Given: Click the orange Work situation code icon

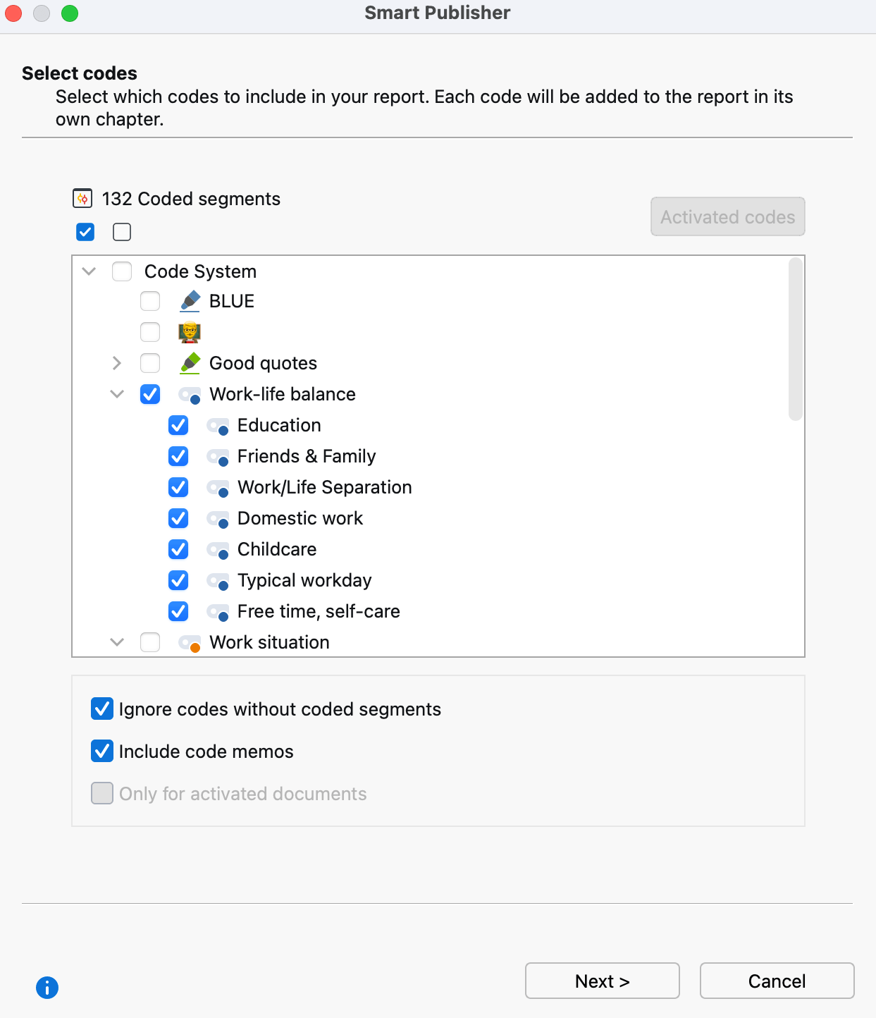Looking at the screenshot, I should pos(190,642).
